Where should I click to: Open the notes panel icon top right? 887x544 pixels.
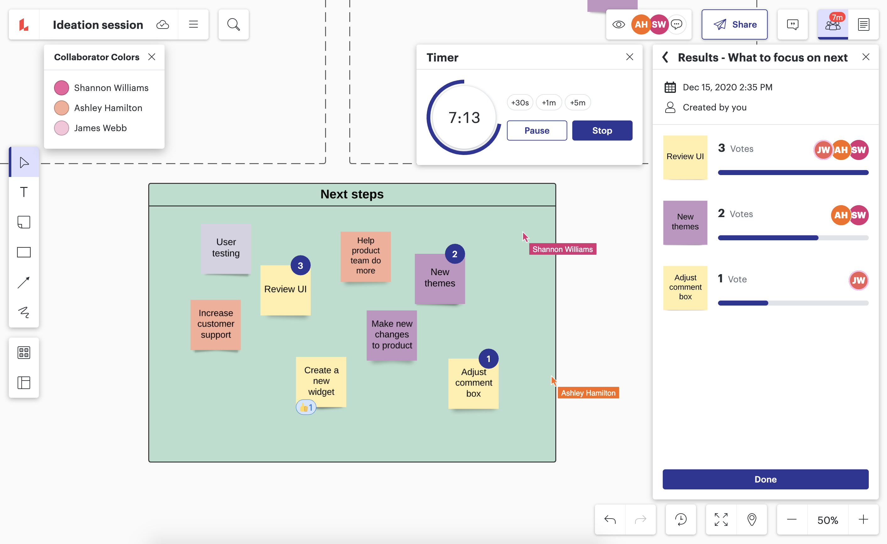click(x=863, y=24)
